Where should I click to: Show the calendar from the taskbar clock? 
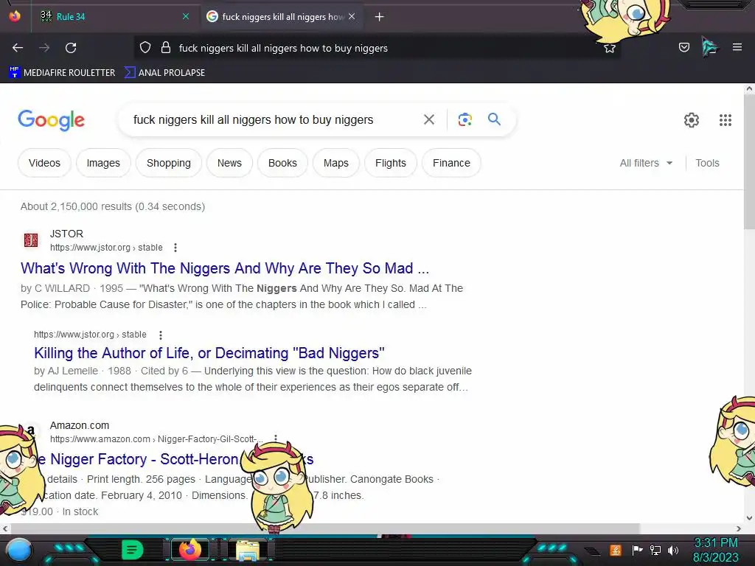[x=715, y=550]
